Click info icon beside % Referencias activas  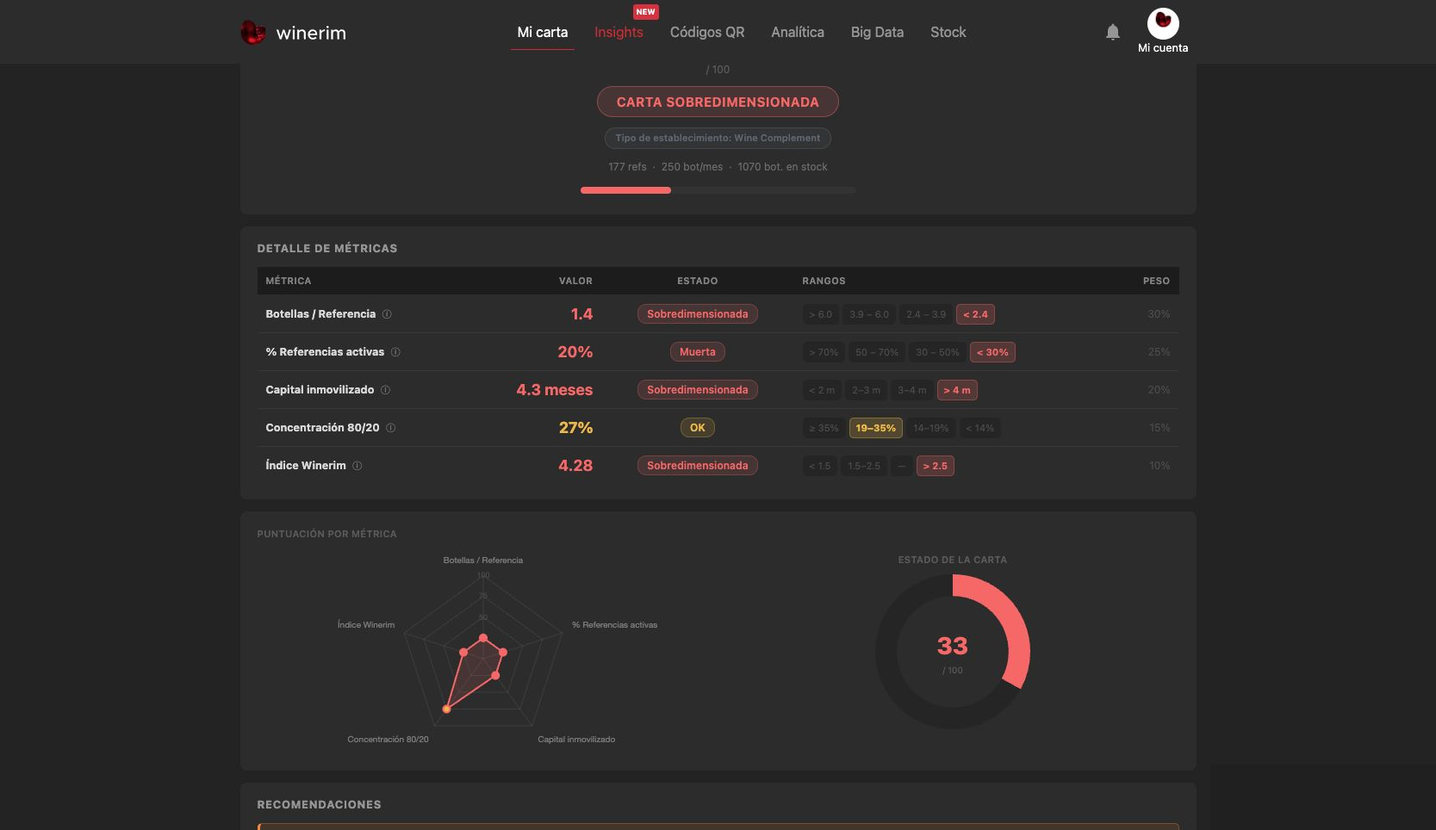click(x=395, y=352)
